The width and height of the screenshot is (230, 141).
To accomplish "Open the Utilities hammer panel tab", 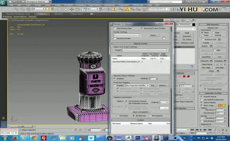I will 193,20.
